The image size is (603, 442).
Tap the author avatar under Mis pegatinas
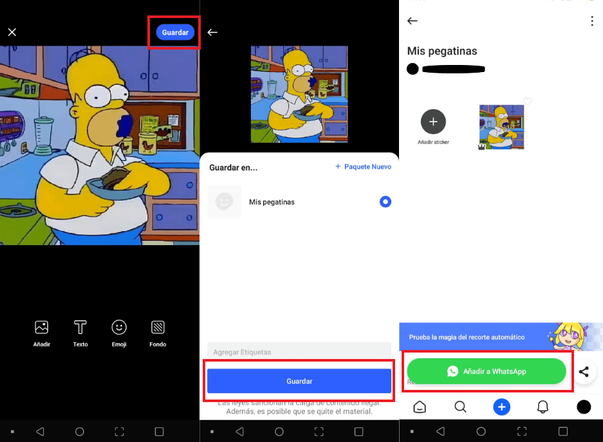[413, 69]
